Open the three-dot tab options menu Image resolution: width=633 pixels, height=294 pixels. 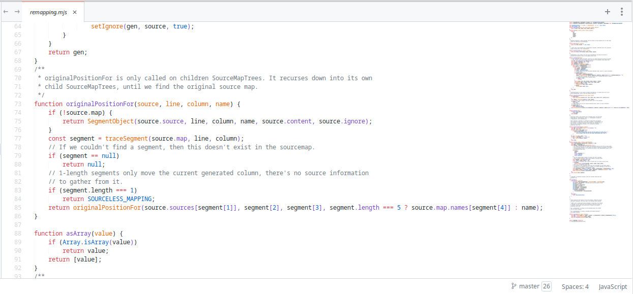tap(622, 12)
